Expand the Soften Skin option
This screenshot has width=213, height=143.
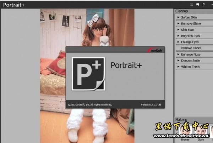[178, 17]
